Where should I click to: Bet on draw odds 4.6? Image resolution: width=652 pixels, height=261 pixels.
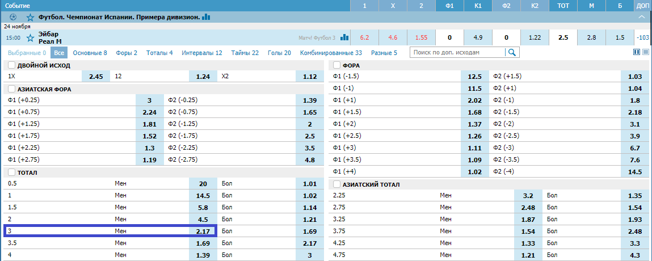tap(393, 37)
